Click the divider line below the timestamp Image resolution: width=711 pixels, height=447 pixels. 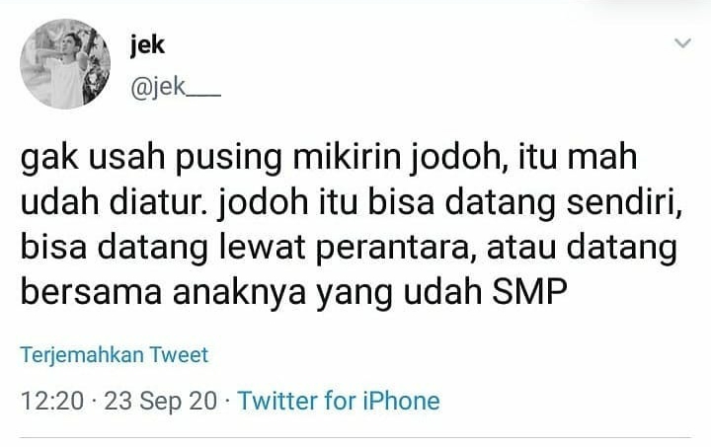[x=355, y=437]
